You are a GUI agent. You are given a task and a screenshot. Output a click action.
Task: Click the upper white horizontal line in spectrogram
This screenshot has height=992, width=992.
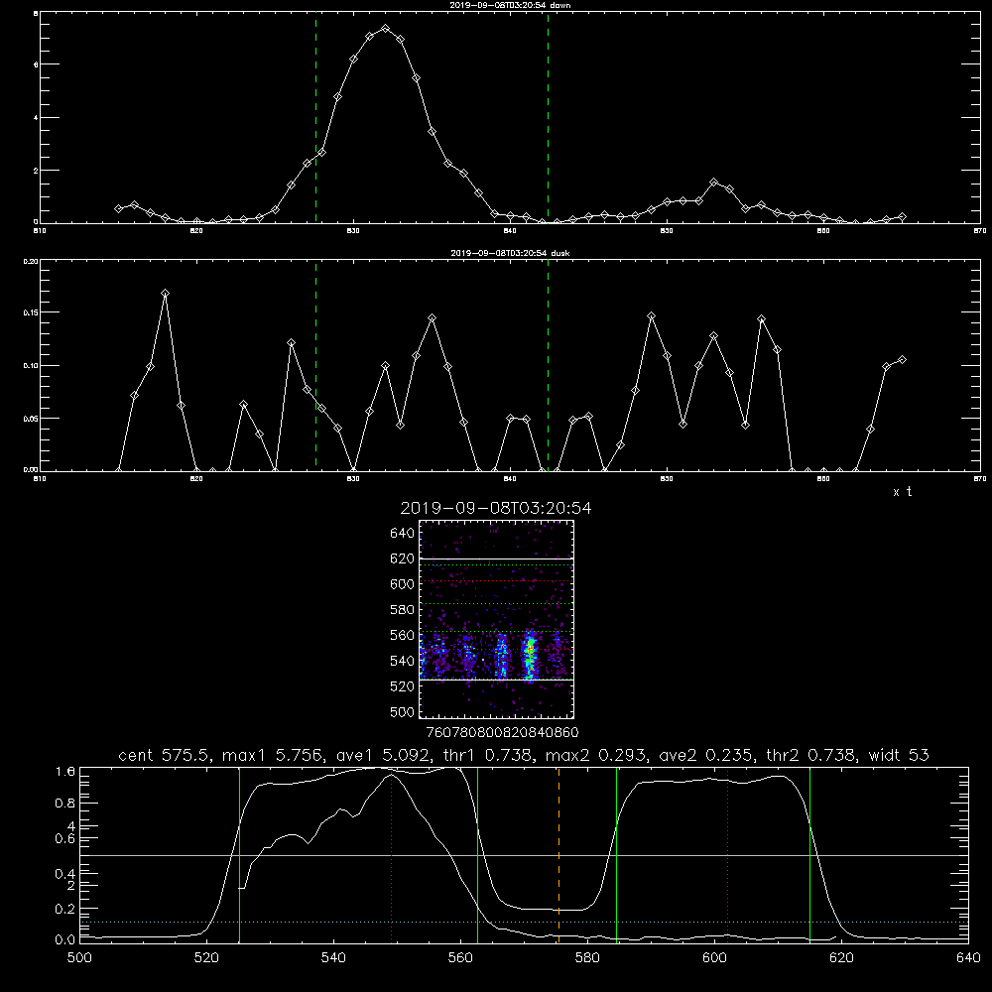pyautogui.click(x=496, y=558)
